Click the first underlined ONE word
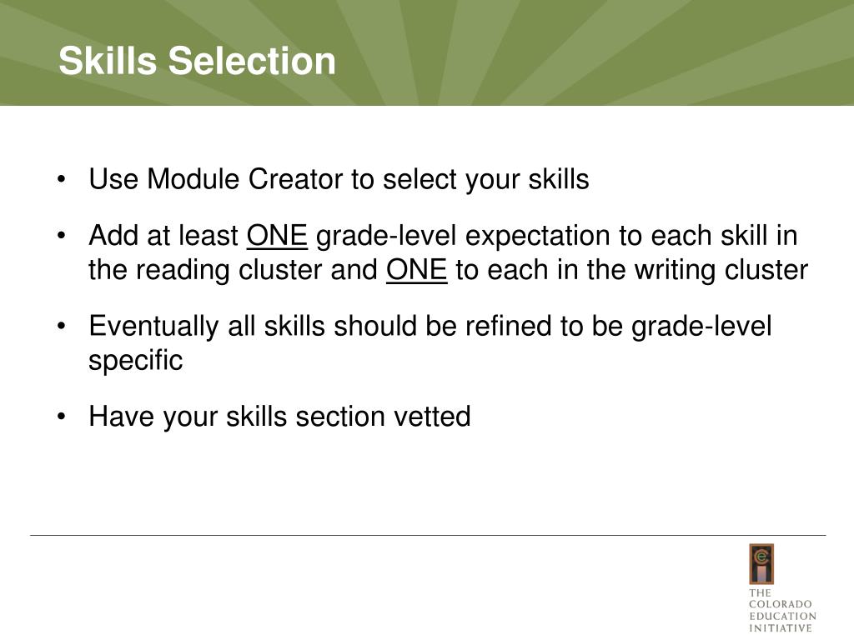This screenshot has width=854, height=640. [x=277, y=236]
